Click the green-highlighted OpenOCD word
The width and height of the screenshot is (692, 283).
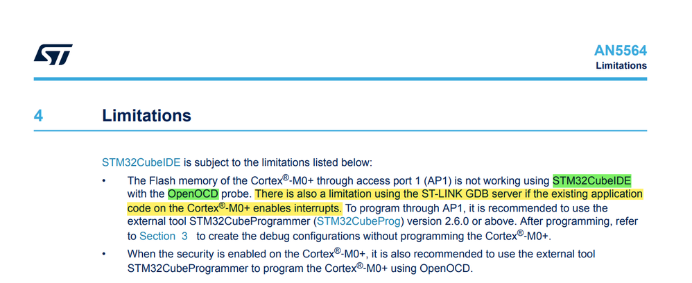tap(193, 194)
